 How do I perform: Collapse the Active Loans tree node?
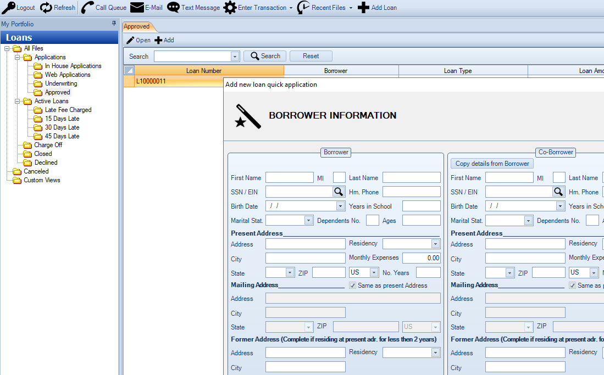pos(18,101)
